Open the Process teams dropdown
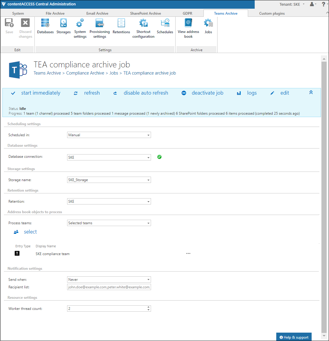Image resolution: width=329 pixels, height=341 pixels. coord(109,223)
